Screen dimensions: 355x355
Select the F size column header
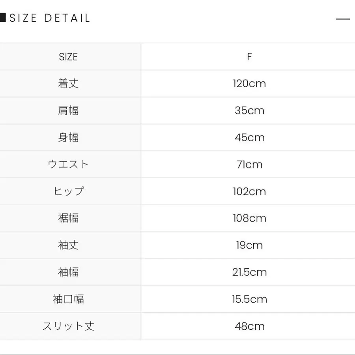249,57
